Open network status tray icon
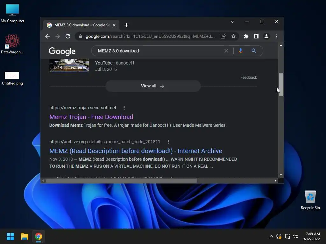The width and height of the screenshot is (326, 244). (x=287, y=236)
